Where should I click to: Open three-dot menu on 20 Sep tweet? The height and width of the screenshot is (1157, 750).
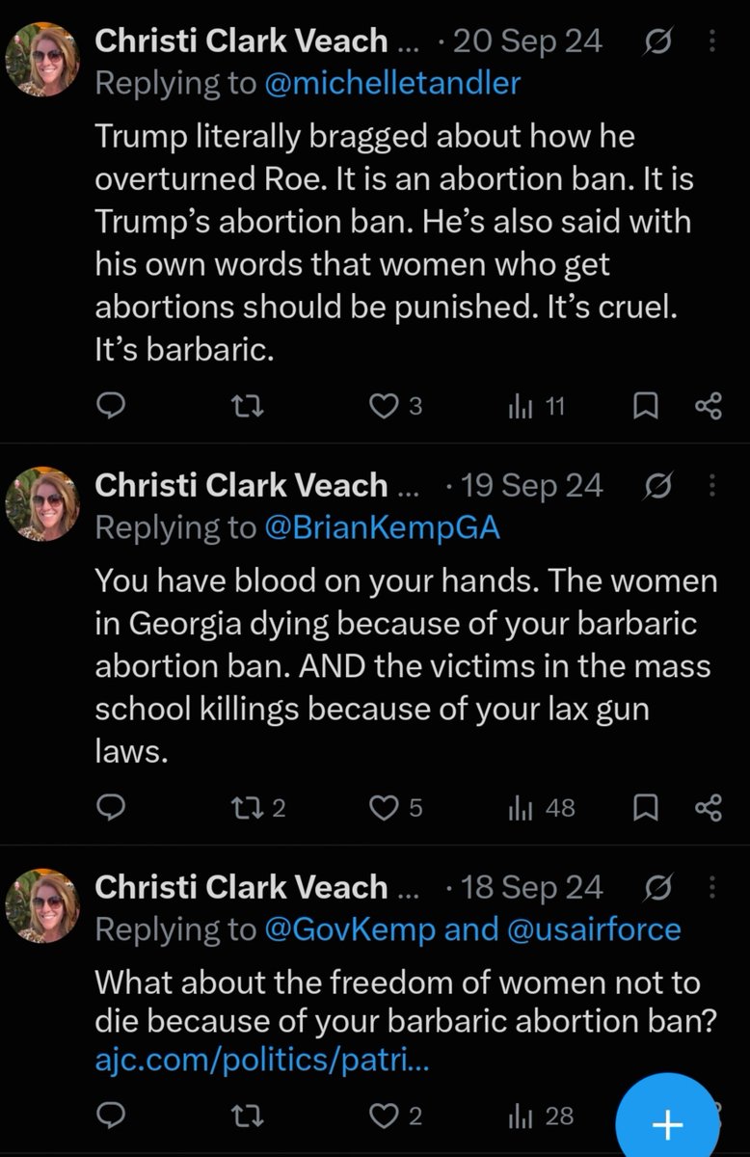click(x=712, y=41)
